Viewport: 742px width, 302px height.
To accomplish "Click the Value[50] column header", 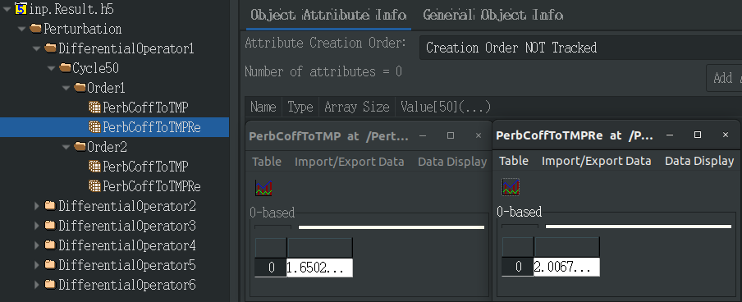I will tap(446, 107).
